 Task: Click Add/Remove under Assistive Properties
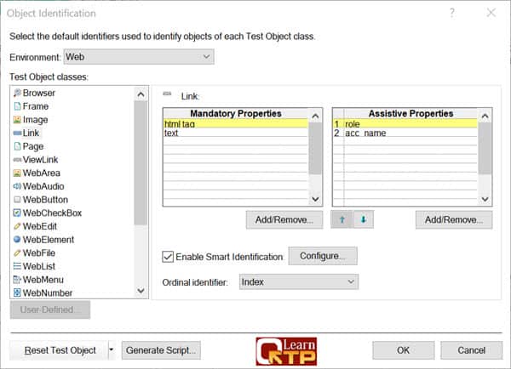coord(454,220)
